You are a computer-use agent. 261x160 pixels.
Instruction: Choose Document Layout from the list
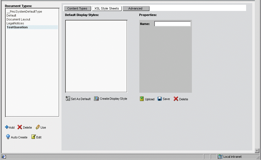point(18,20)
